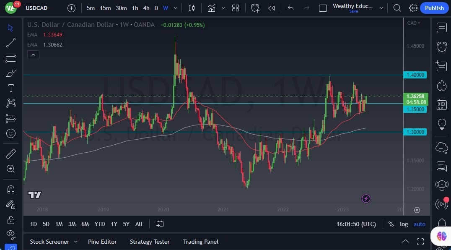Image resolution: width=451 pixels, height=250 pixels.
Task: Open the Watchlist panel
Action: [441, 27]
